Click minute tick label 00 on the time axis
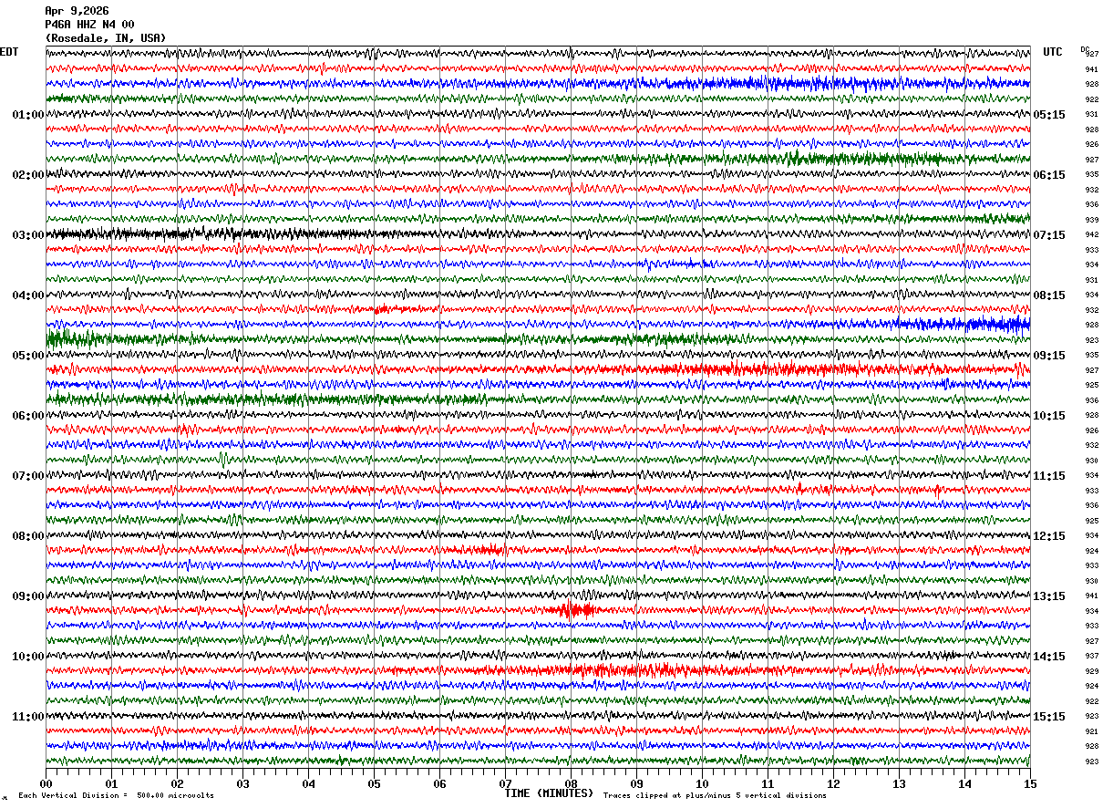Viewport: 1103px width, 808px height. (46, 783)
